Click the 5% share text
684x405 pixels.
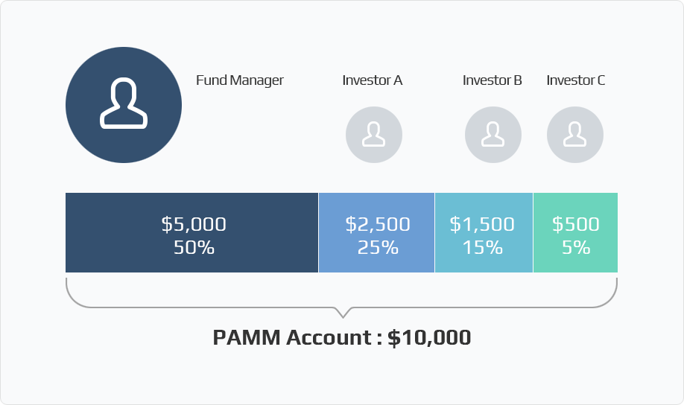point(576,248)
